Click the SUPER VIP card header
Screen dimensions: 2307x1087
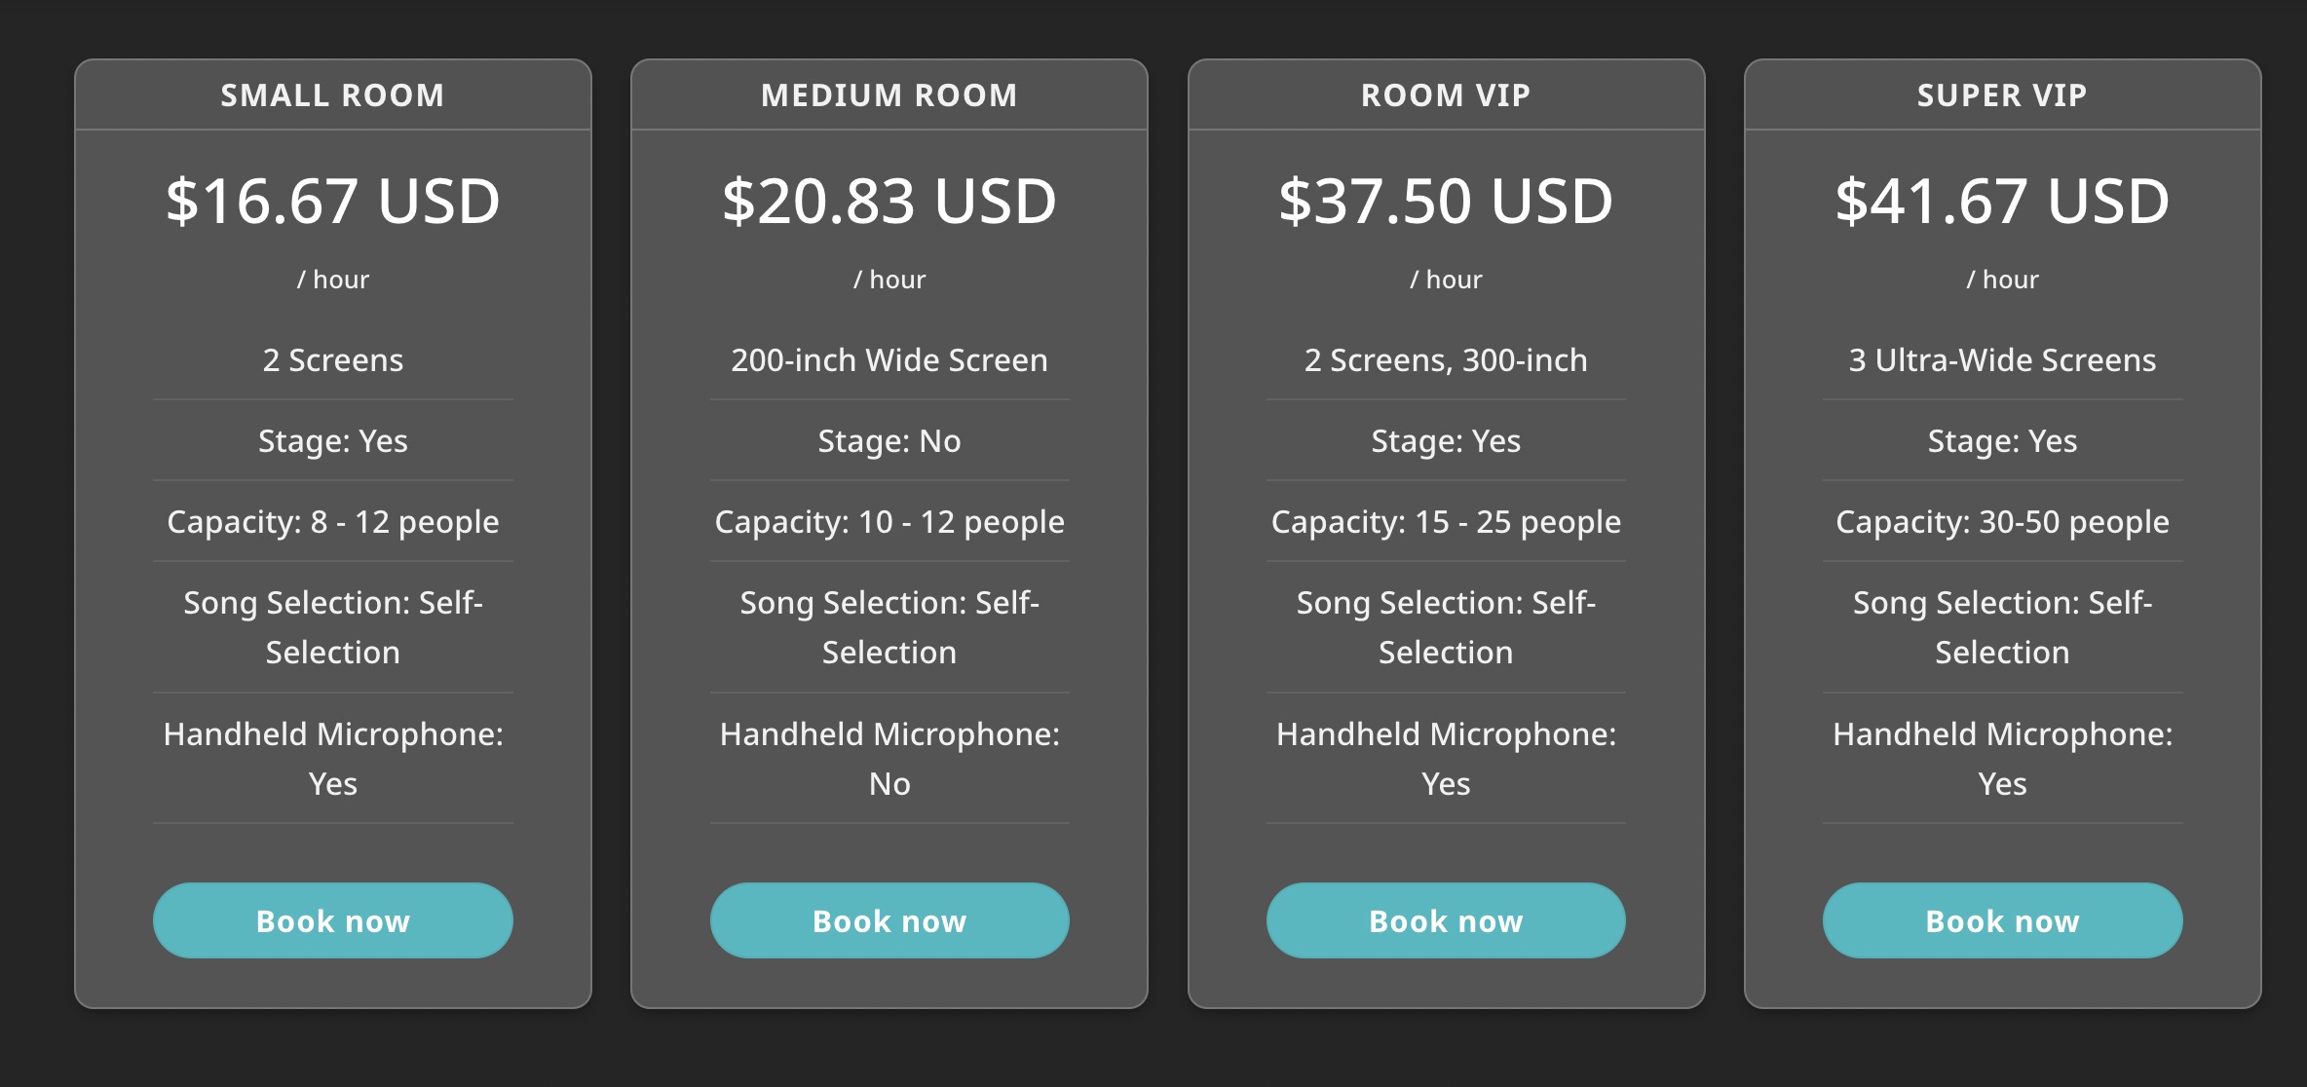tap(2002, 95)
